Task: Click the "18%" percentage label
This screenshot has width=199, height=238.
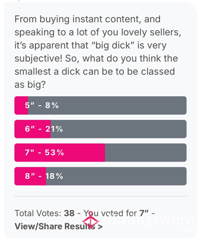Action: (x=54, y=176)
